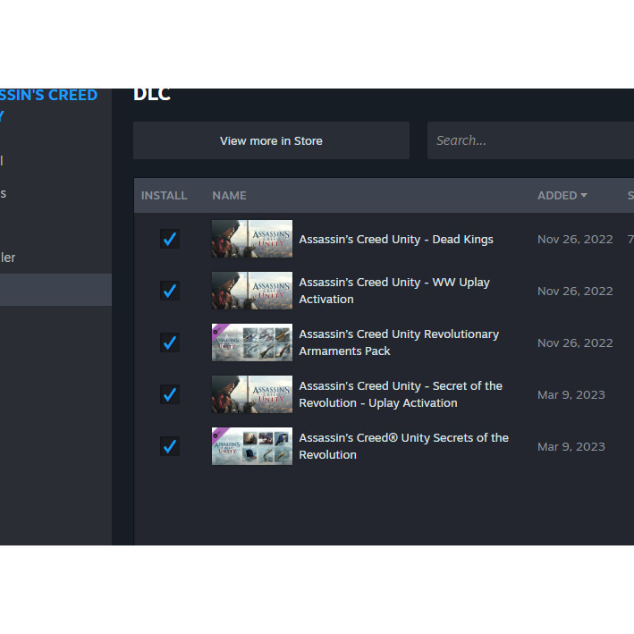Uncheck install for Assassin's Creed Unity Dead Kings

point(169,239)
